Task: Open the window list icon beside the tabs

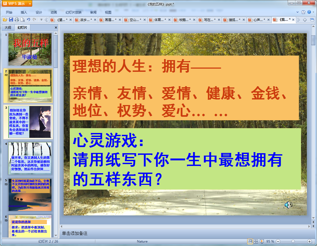Action: point(312,20)
